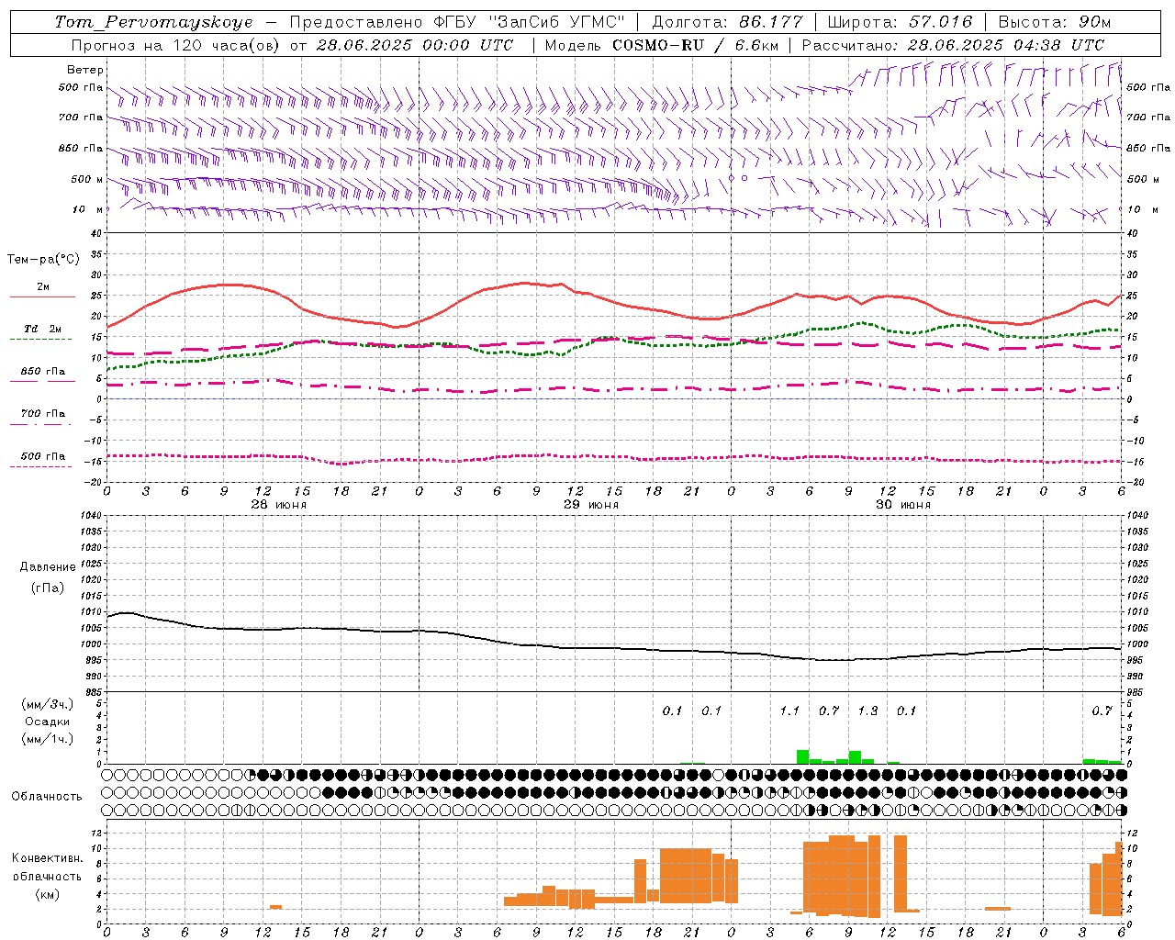Screen dimensions: 1175x940
Task: Click the '(мм/1ч.)' precipitation unit label
Action: pos(48,739)
